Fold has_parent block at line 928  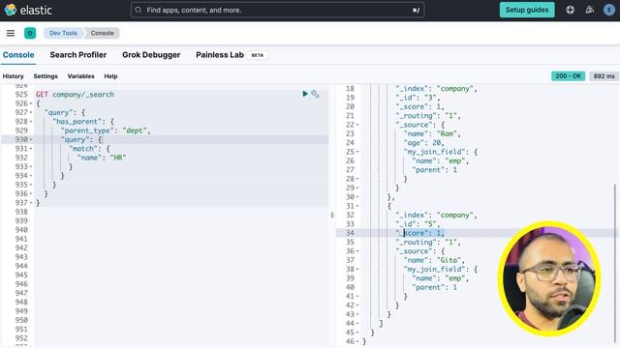pyautogui.click(x=31, y=122)
